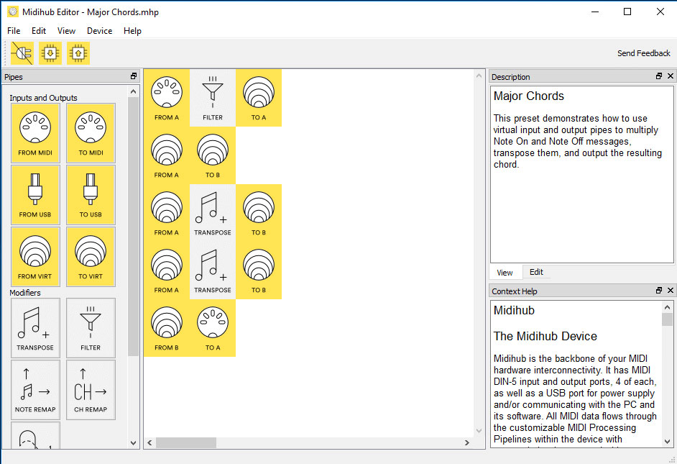Click the canvas horizontal scrollbar thumb
Screen dimensions: 677x464
186,443
